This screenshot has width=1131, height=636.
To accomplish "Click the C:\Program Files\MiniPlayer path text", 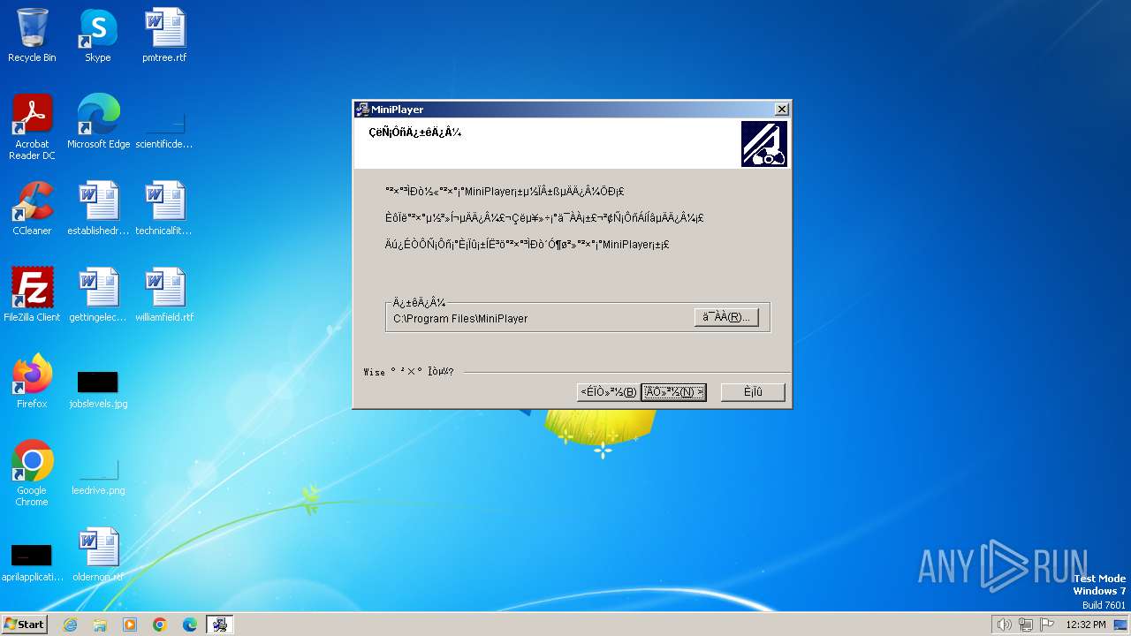I will [x=460, y=318].
